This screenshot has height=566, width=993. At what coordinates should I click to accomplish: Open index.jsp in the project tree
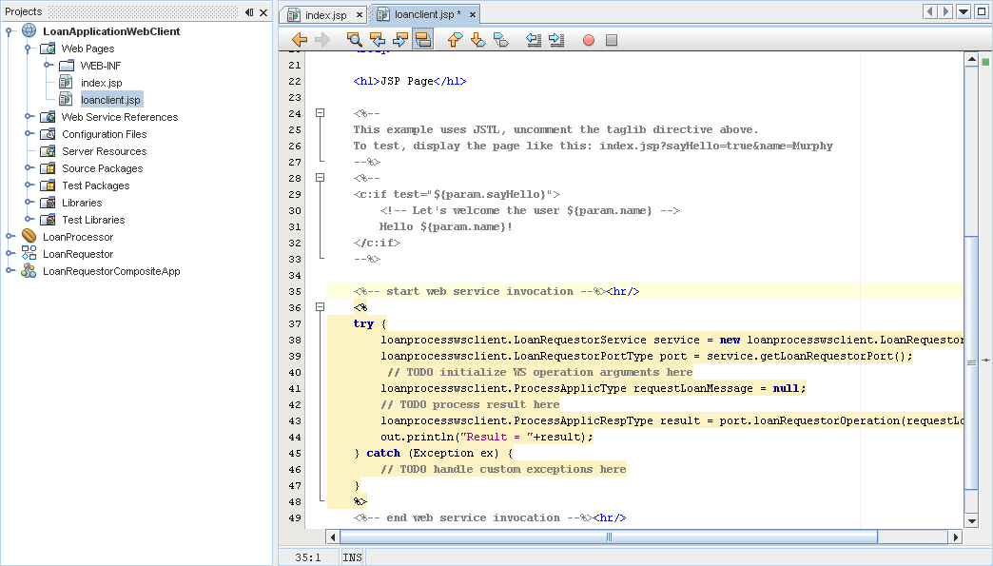[101, 83]
